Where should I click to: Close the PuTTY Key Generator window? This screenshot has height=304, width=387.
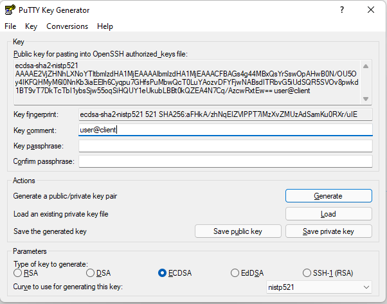tap(371, 10)
